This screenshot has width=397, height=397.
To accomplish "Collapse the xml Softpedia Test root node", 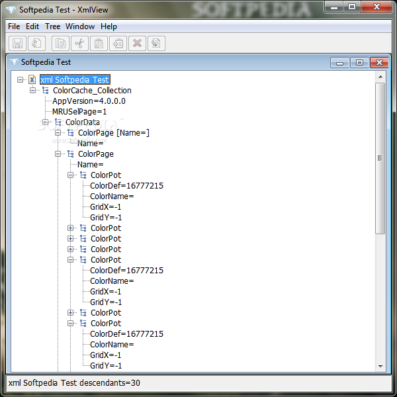I will 20,80.
